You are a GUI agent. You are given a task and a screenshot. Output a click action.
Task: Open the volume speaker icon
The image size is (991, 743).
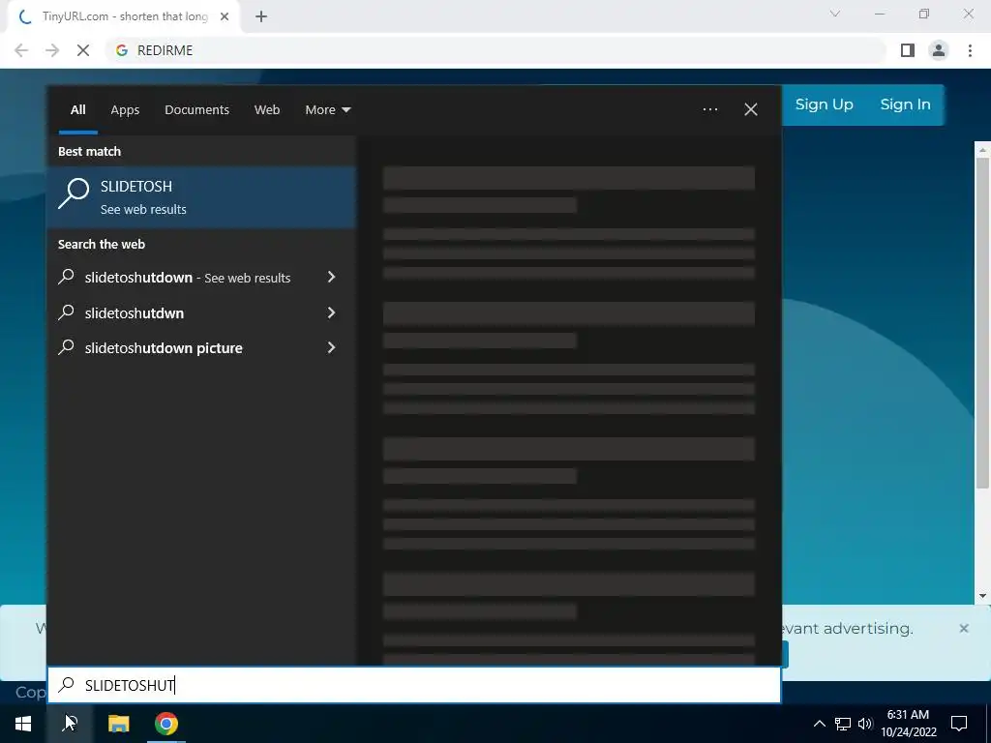(x=864, y=724)
